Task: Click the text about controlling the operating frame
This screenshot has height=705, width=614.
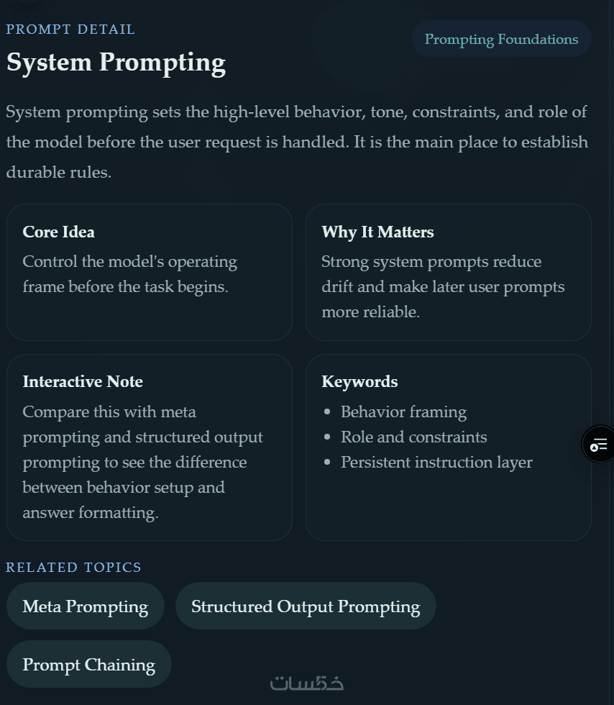Action: pos(129,274)
